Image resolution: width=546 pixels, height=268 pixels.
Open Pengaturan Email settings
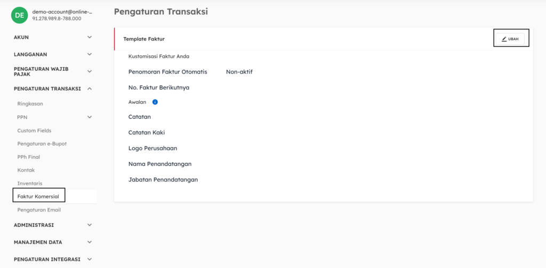click(39, 210)
